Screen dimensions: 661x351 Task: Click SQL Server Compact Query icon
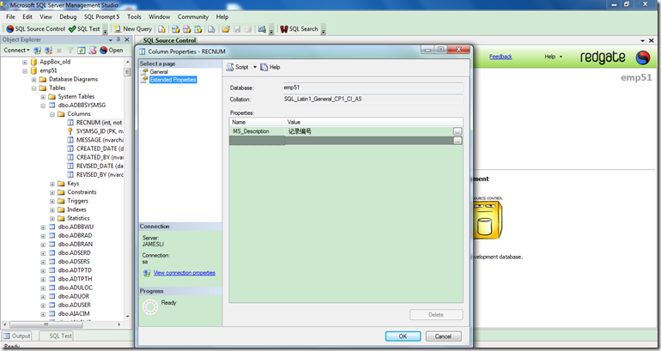211,29
